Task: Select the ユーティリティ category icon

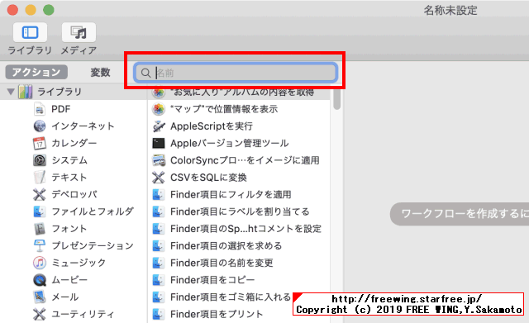Action: click(40, 314)
